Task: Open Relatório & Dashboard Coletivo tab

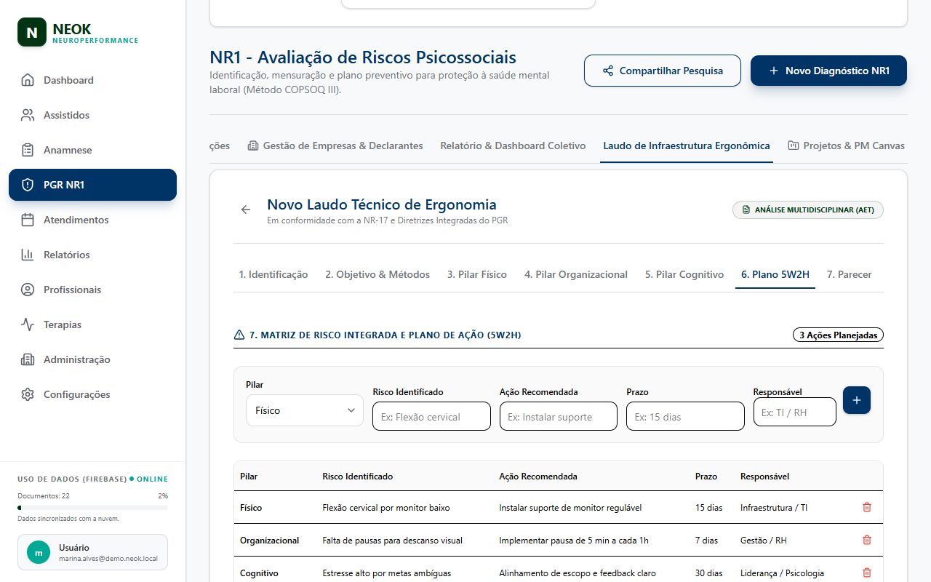Action: pyautogui.click(x=513, y=145)
